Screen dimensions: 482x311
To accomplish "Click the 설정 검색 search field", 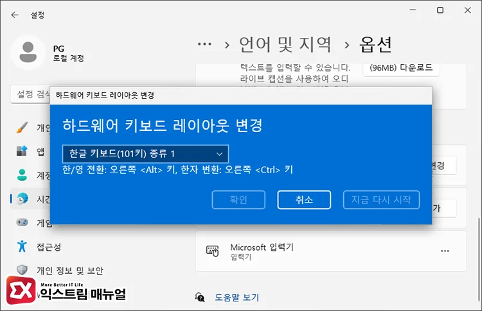I will click(30, 95).
